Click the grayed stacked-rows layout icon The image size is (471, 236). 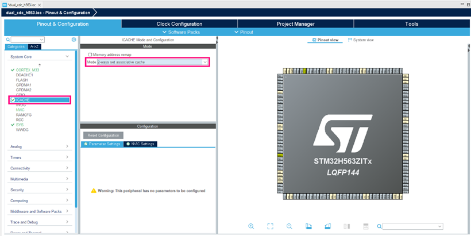point(366,226)
